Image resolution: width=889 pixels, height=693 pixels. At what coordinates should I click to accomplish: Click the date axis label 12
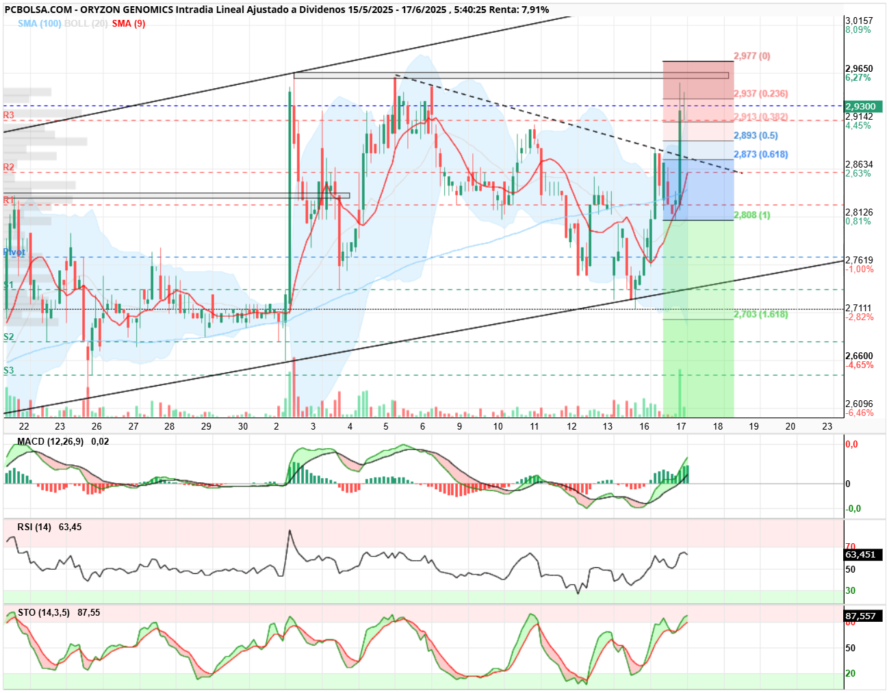[x=571, y=426]
